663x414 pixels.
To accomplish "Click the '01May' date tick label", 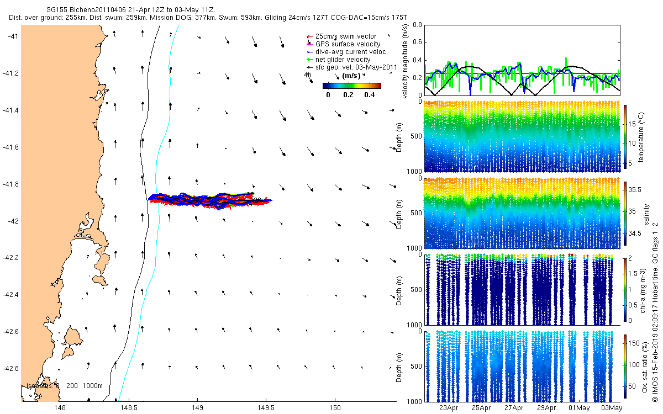I will 580,408.
